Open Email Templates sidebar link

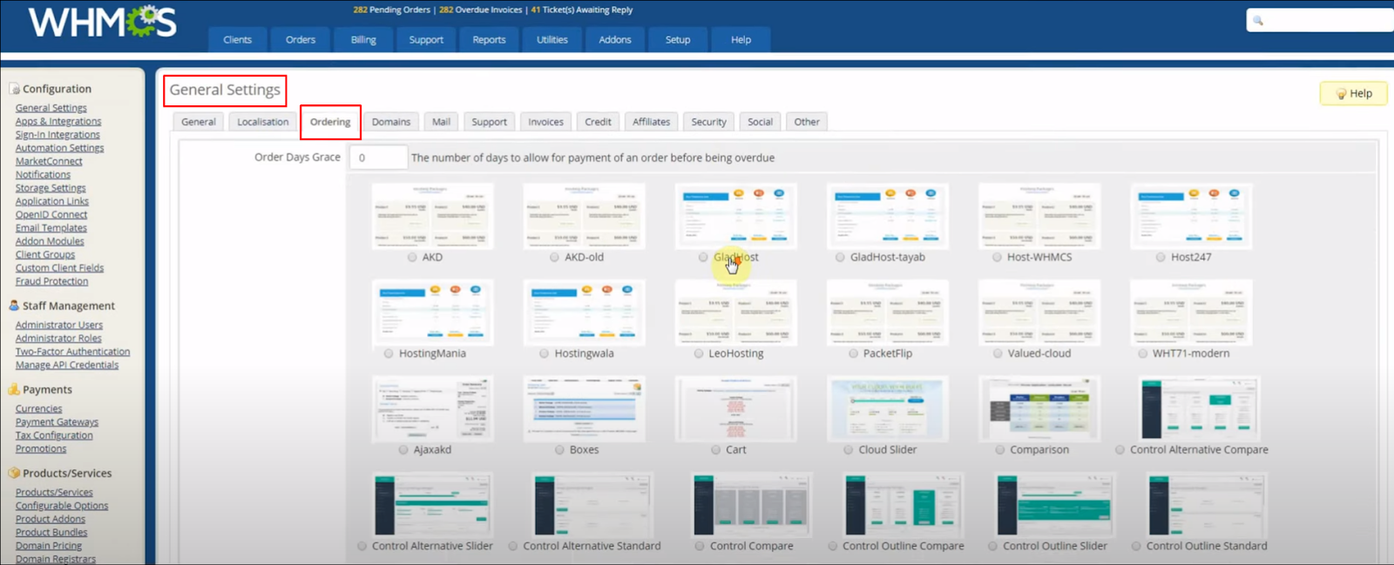point(51,228)
